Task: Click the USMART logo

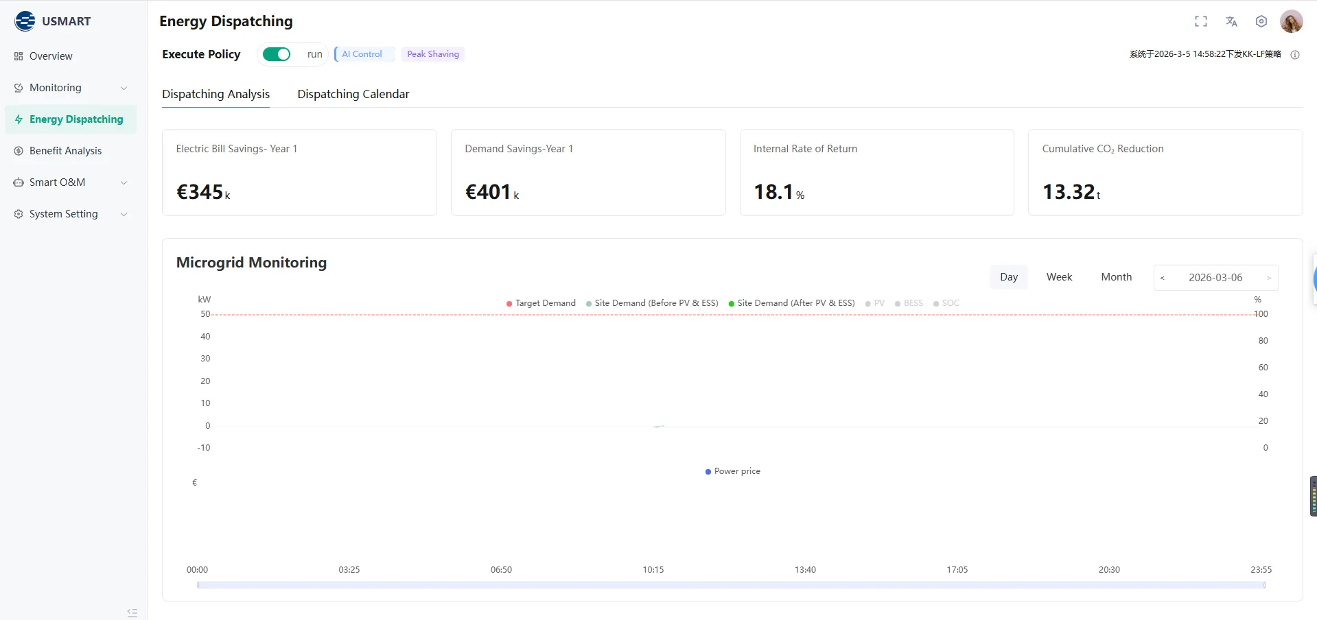Action: 53,21
